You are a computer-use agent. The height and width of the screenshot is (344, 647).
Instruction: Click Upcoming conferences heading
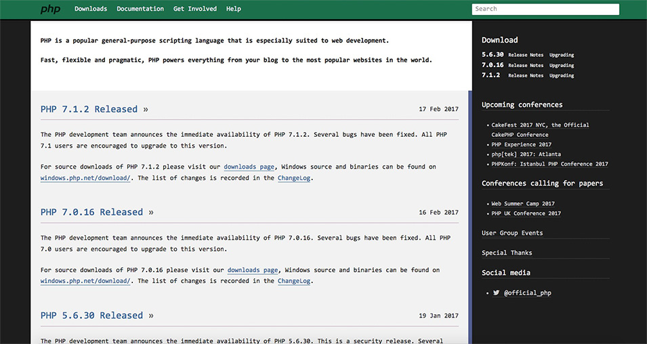tap(522, 105)
